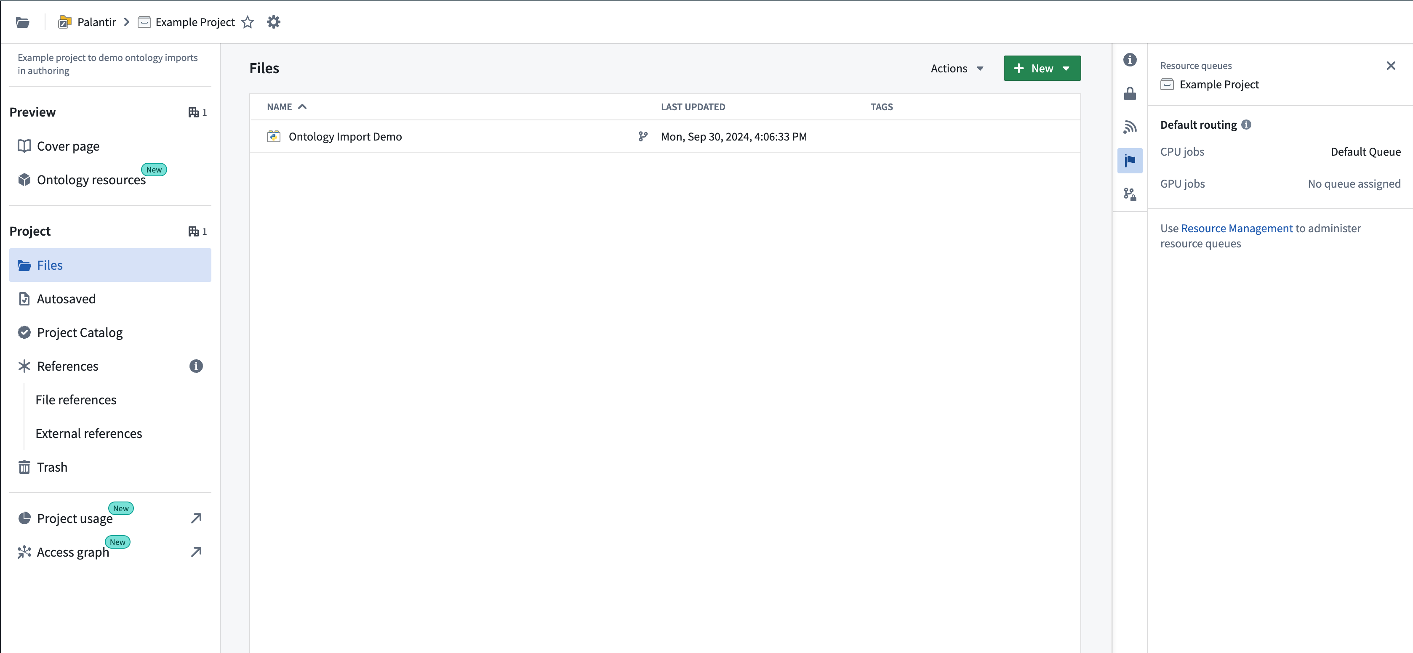
Task: Open the permissions lock panel
Action: point(1130,93)
